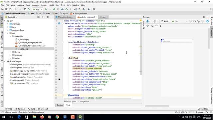Open Project tree settings gear
Image resolution: width=213 pixels, height=120 pixels.
coord(48,17)
